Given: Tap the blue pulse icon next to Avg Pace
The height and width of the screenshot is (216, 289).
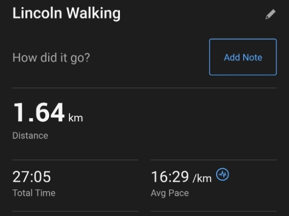Looking at the screenshot, I should click(223, 174).
